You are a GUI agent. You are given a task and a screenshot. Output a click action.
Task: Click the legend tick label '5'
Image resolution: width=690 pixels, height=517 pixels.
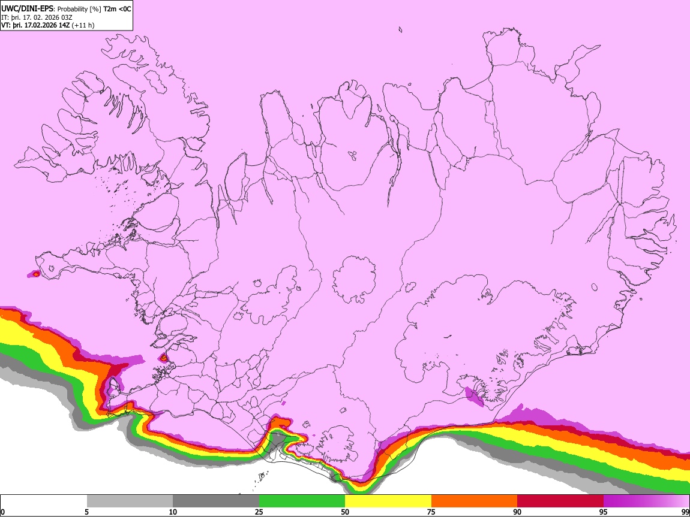(x=86, y=512)
